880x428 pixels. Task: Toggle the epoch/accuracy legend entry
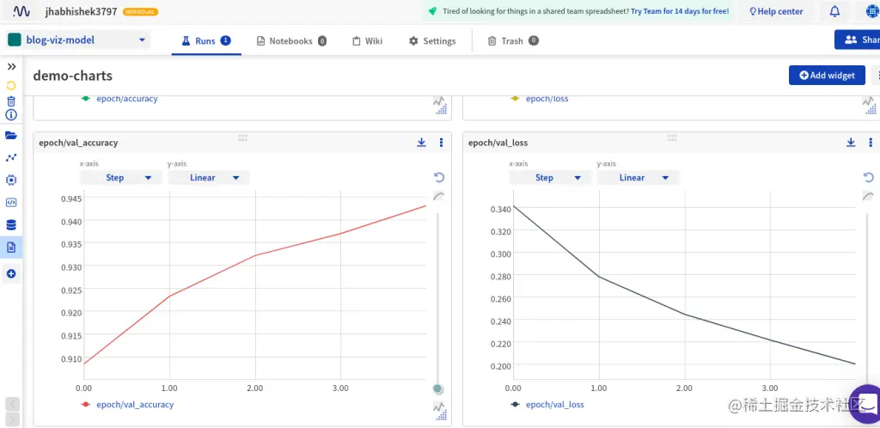[119, 99]
